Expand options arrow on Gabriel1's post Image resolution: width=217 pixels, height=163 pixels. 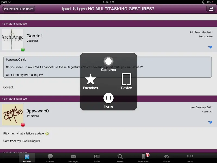coord(210,47)
